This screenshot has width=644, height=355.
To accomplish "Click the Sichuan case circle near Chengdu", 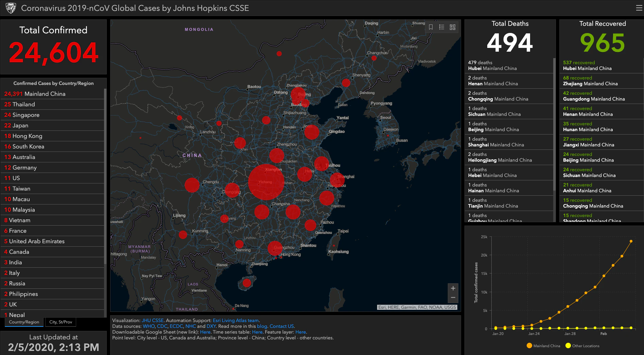I will tap(192, 185).
